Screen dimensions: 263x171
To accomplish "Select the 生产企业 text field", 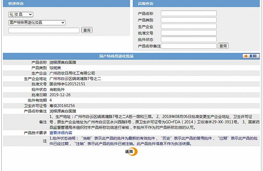I will [188, 26].
